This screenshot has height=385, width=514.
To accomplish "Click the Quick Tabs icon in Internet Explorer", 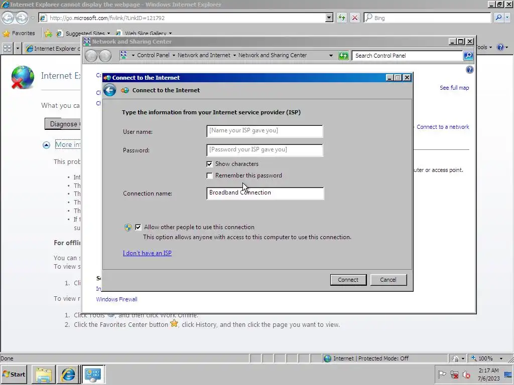I will coord(7,49).
